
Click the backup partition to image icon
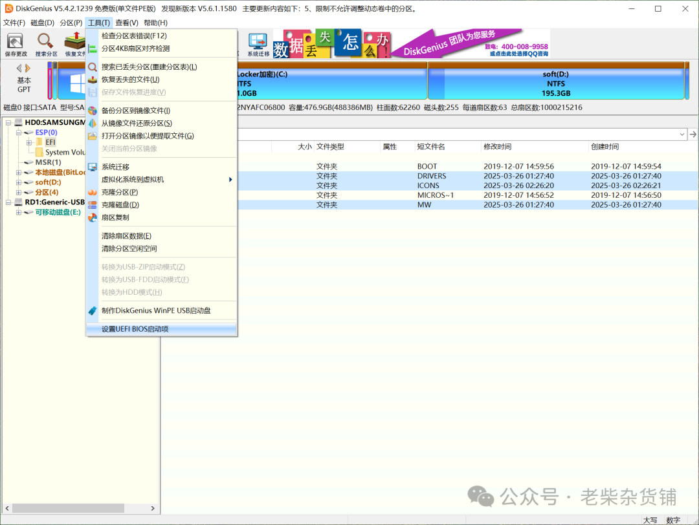(93, 111)
